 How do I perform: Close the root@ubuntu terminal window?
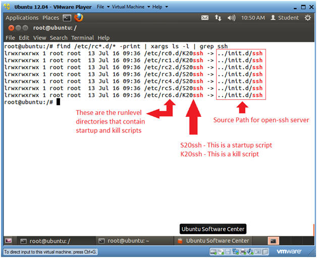point(11,28)
